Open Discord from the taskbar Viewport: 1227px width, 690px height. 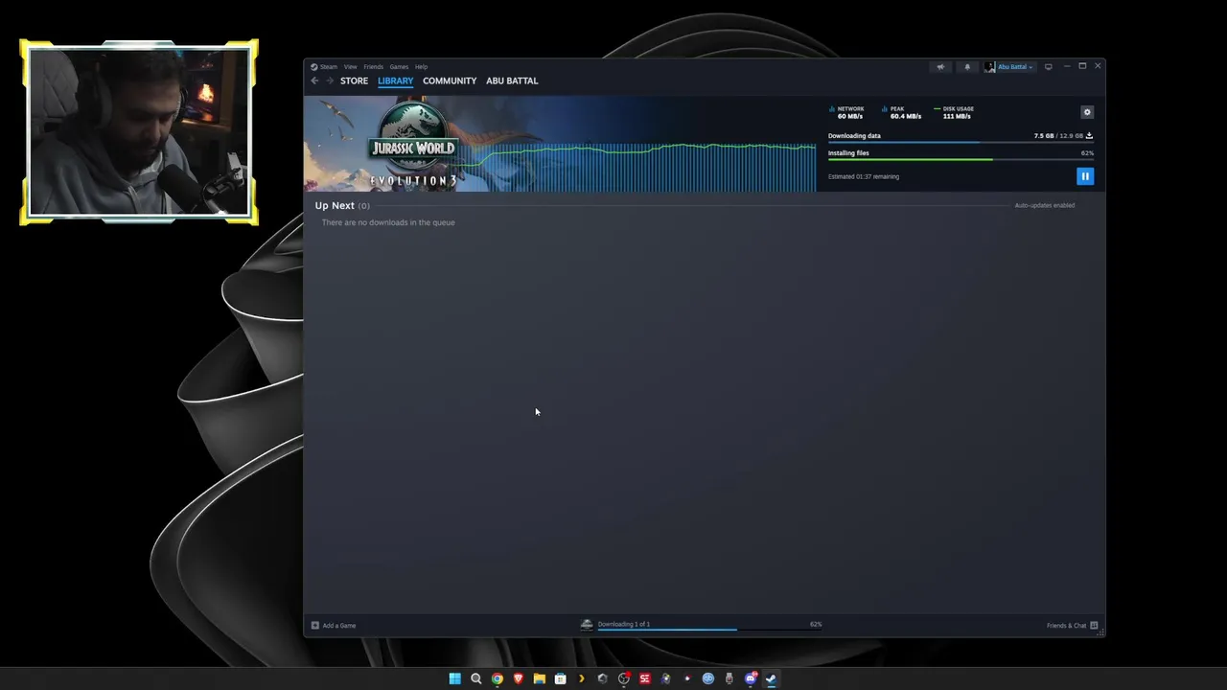coord(751,678)
